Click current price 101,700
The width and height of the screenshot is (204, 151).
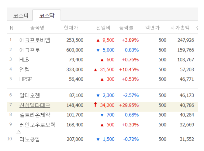click(75, 115)
